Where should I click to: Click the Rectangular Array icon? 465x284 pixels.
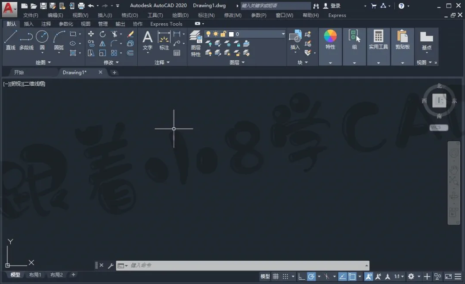[x=114, y=53]
